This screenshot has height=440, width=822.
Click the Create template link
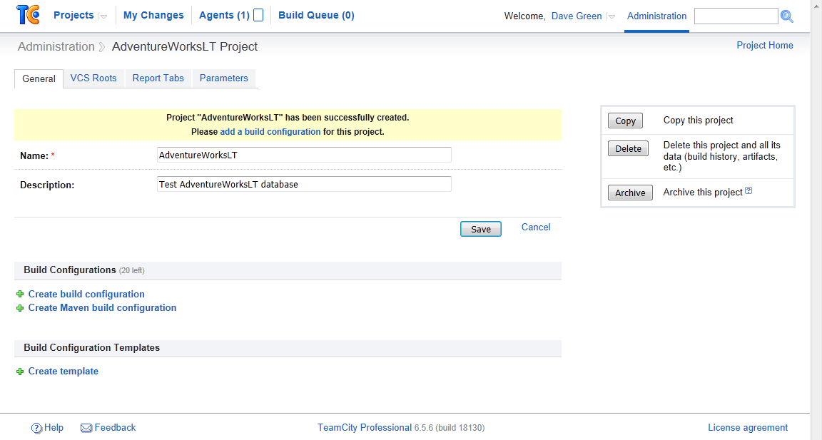(64, 372)
